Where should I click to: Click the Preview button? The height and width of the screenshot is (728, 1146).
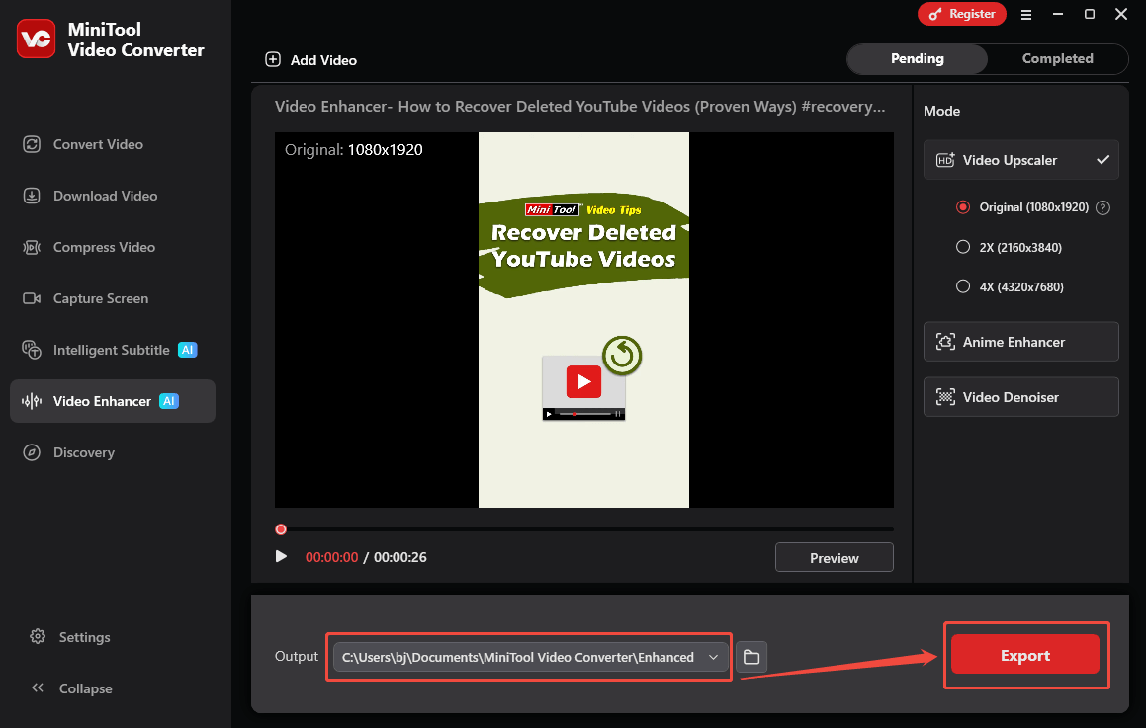click(834, 558)
